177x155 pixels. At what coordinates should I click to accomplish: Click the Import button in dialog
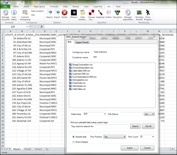130,148
